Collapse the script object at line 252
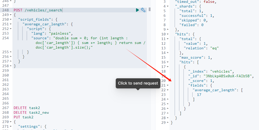259x130 pixels. (x=11, y=29)
